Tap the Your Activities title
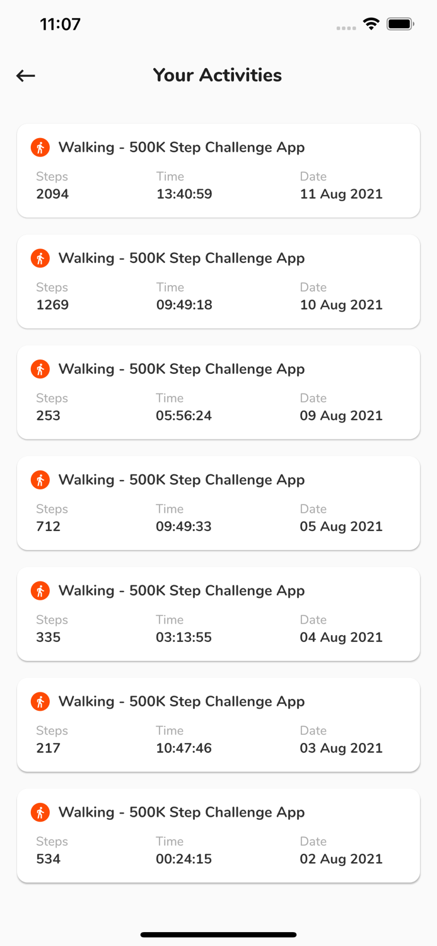Screen dimensions: 437x946 click(x=218, y=75)
